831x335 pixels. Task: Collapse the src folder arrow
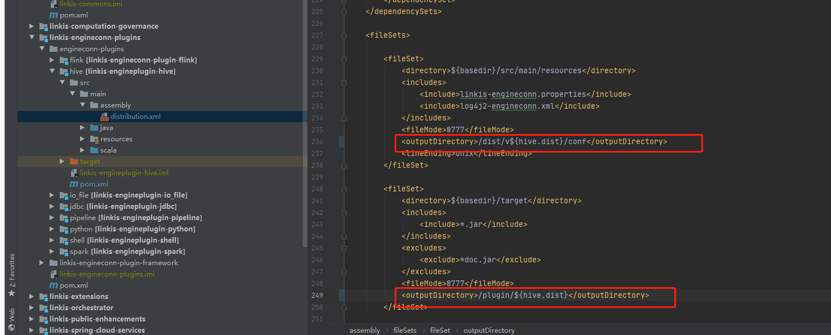pyautogui.click(x=62, y=83)
